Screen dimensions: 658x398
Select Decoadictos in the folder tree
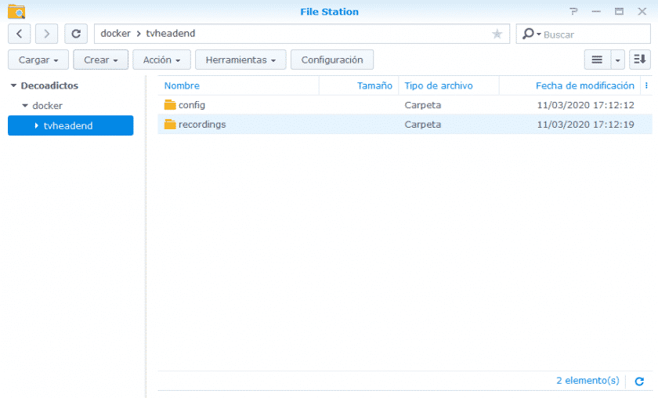coord(49,85)
